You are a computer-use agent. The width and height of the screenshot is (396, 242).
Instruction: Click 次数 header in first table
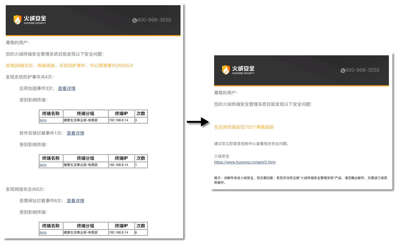pyautogui.click(x=141, y=113)
